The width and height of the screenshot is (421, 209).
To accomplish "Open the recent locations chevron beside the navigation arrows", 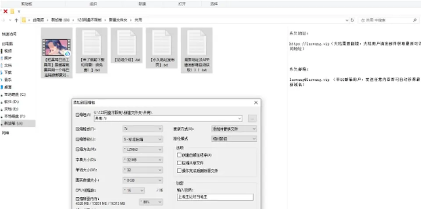I will 10,20.
